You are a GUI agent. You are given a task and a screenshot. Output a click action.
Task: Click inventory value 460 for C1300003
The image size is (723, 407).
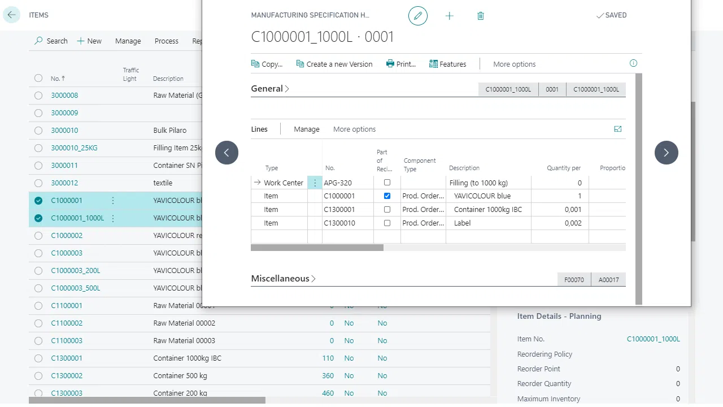pos(328,393)
